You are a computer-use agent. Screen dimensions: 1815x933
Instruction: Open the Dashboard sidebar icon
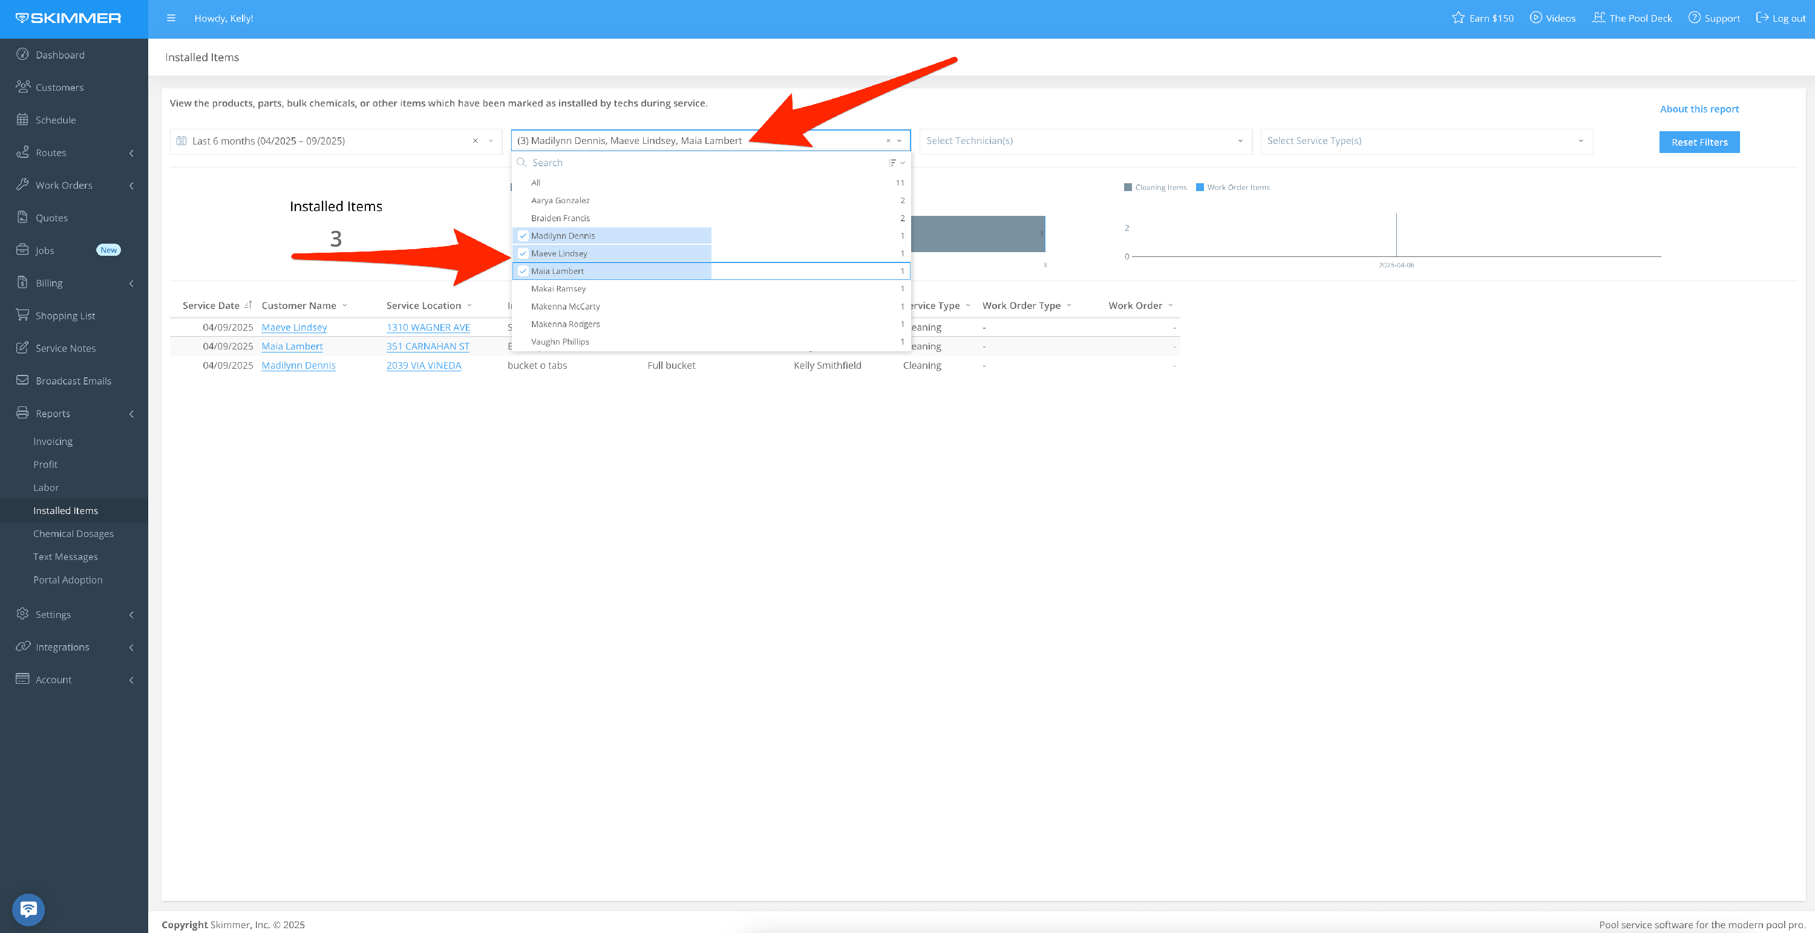click(x=22, y=54)
